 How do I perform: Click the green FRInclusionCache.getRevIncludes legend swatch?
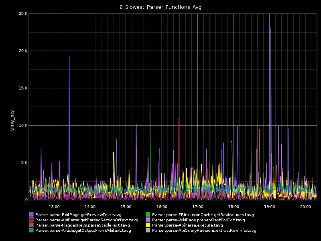tap(148, 215)
